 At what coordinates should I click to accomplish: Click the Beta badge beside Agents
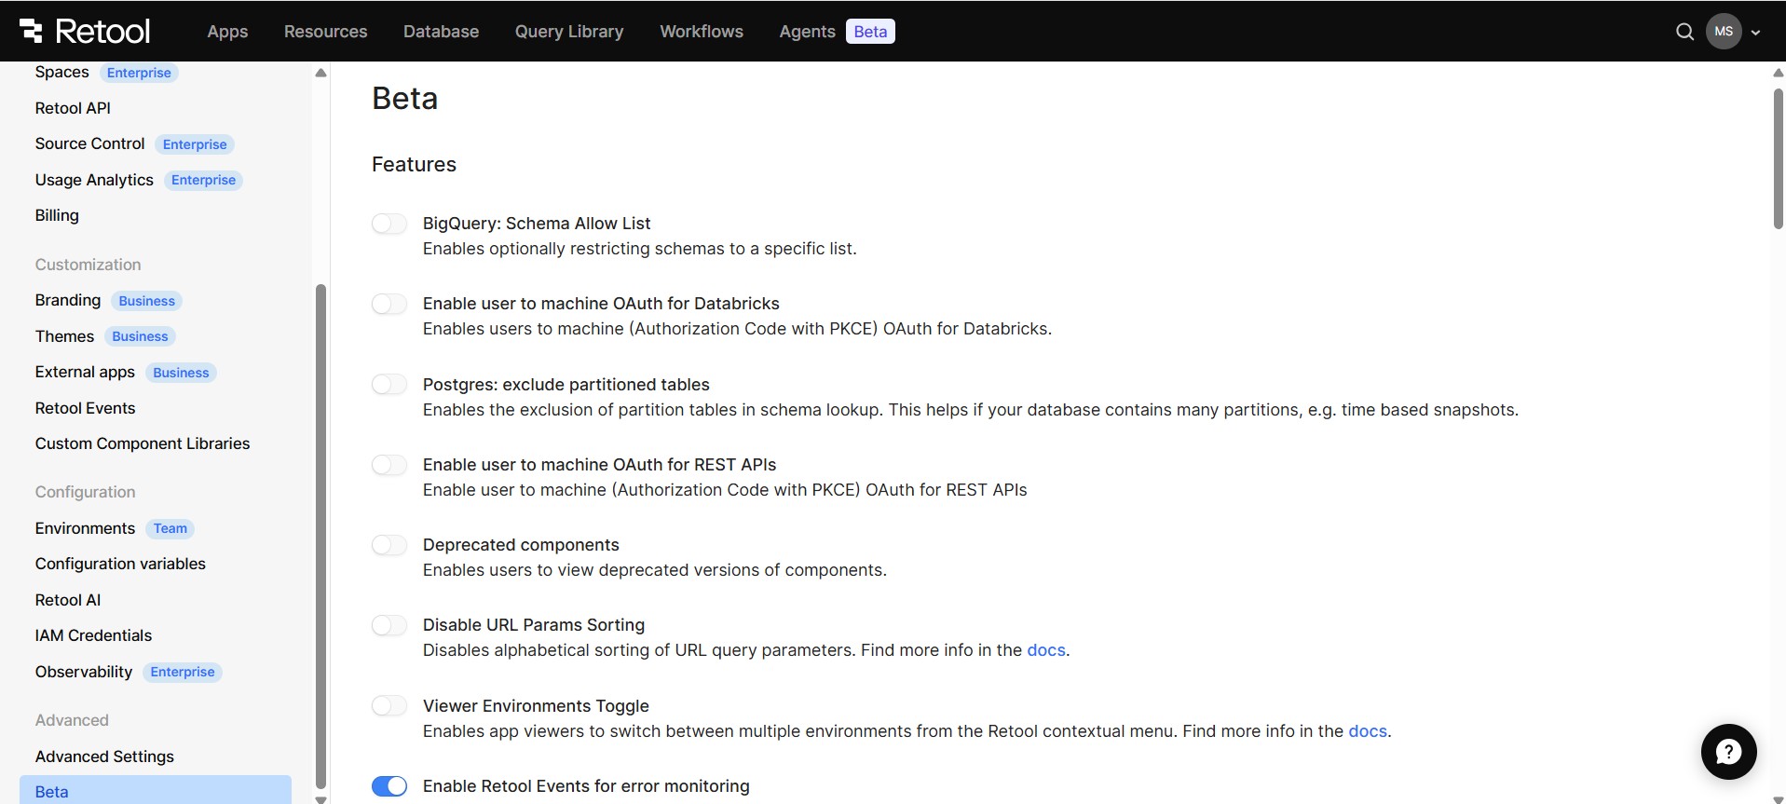tap(870, 32)
